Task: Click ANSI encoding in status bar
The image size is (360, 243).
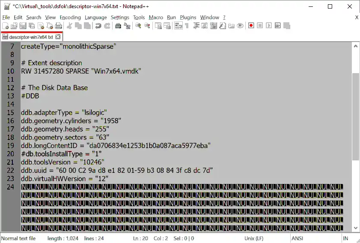Action: point(298,238)
